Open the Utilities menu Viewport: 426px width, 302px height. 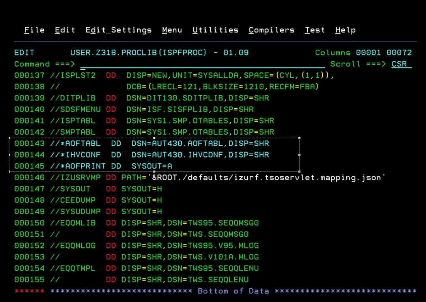(x=215, y=30)
